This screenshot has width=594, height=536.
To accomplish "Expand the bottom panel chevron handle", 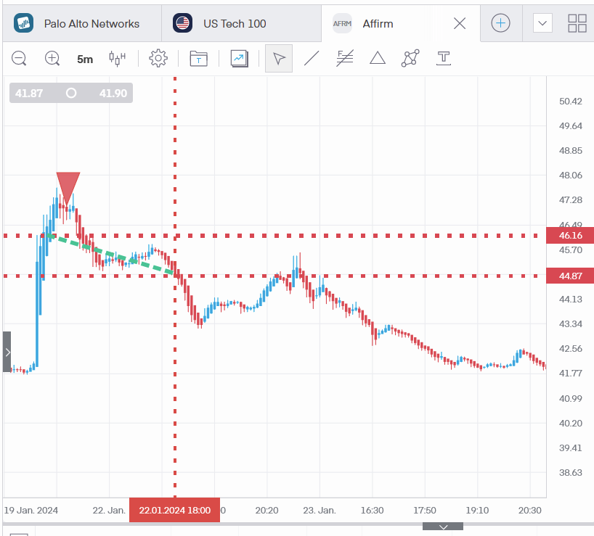I will (x=444, y=526).
